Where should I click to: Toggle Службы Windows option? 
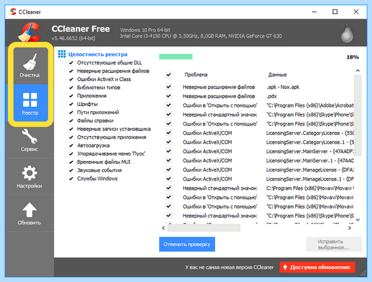(x=71, y=179)
